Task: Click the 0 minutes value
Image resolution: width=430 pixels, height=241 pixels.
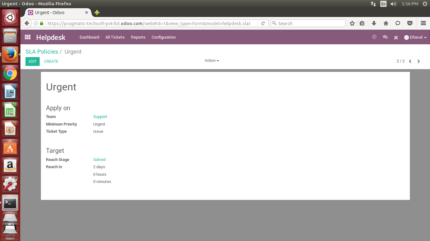Action: (x=102, y=182)
